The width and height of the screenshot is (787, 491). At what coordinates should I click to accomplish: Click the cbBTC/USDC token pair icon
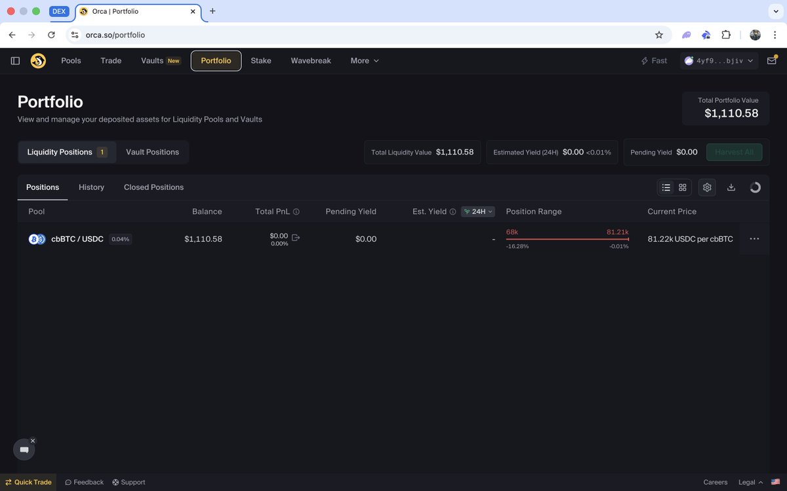tap(37, 239)
